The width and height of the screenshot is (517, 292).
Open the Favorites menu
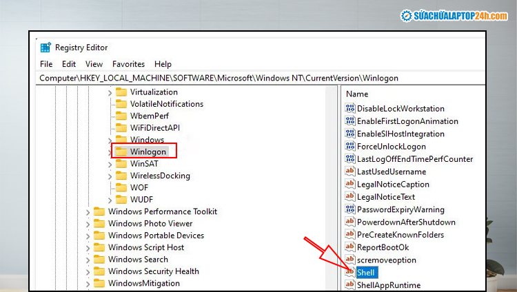(x=128, y=64)
